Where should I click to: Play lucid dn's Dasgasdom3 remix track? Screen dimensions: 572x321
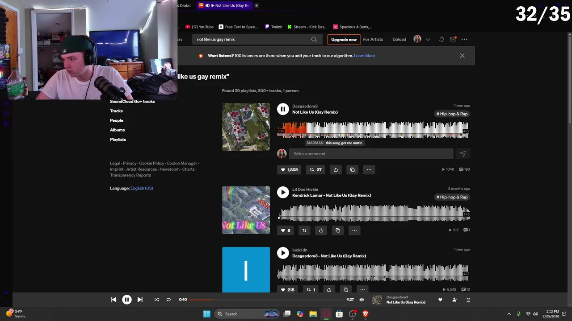[x=283, y=253]
